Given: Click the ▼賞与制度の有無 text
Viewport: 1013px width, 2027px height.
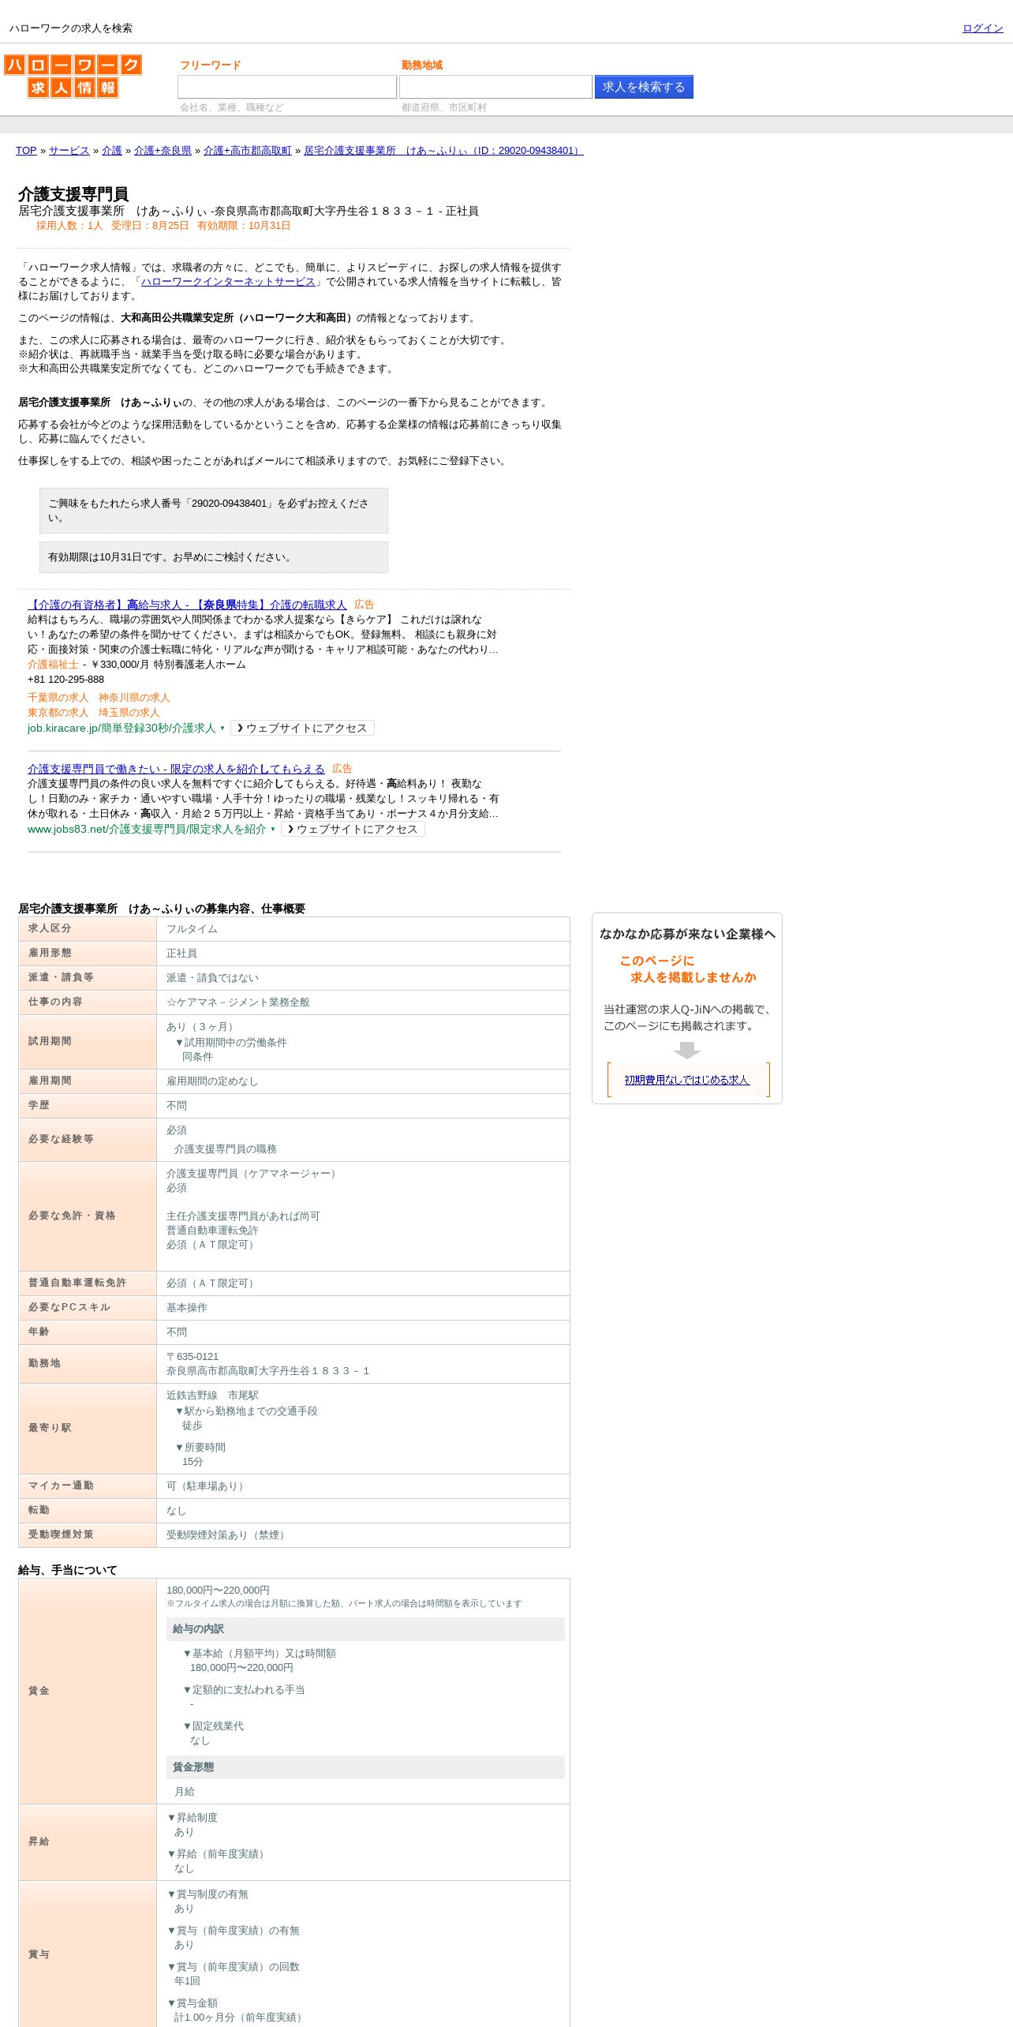Looking at the screenshot, I should click(207, 1894).
